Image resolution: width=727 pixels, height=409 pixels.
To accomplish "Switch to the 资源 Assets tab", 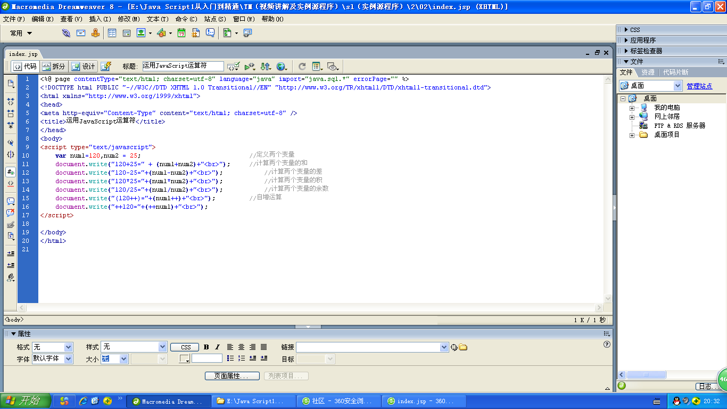I will coord(648,72).
